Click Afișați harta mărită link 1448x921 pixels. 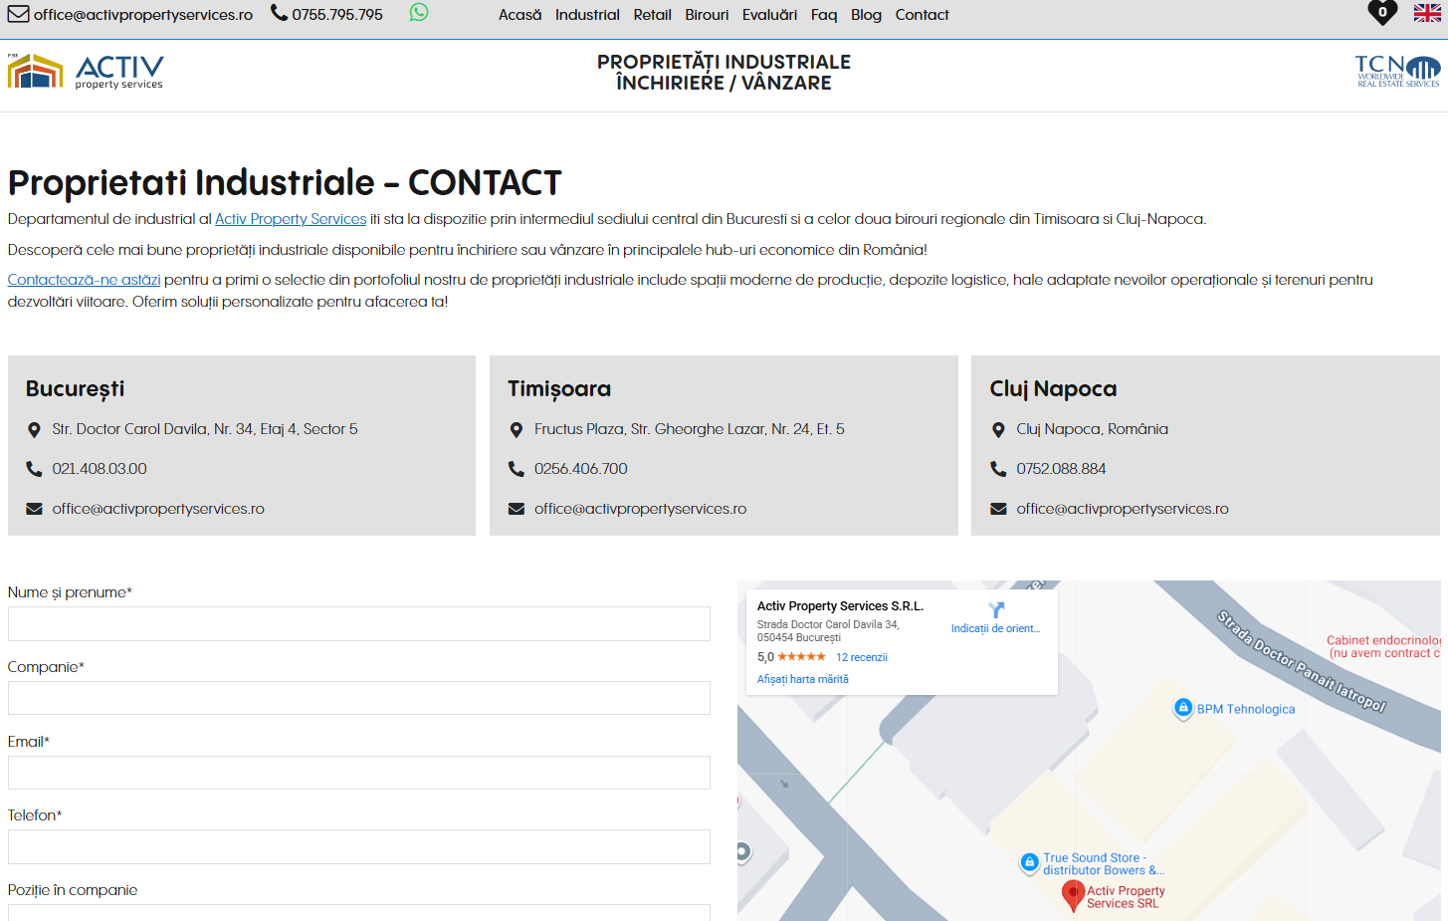[x=802, y=679]
